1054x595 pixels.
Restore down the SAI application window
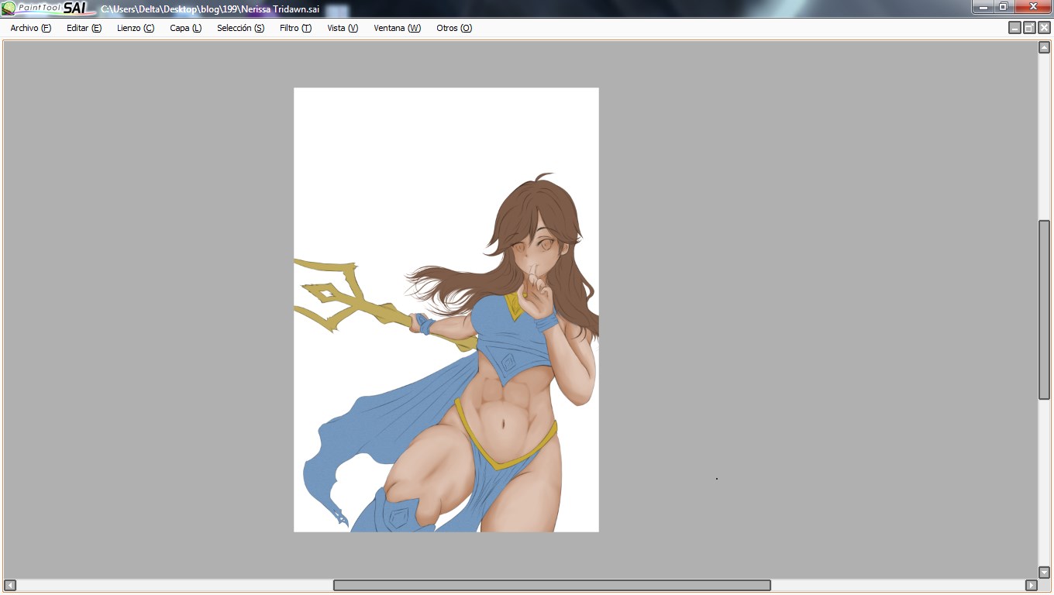coord(1004,6)
